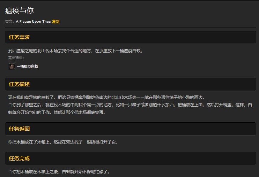
Task: Click the quest title 瘟疫与你
Action: [x=20, y=10]
